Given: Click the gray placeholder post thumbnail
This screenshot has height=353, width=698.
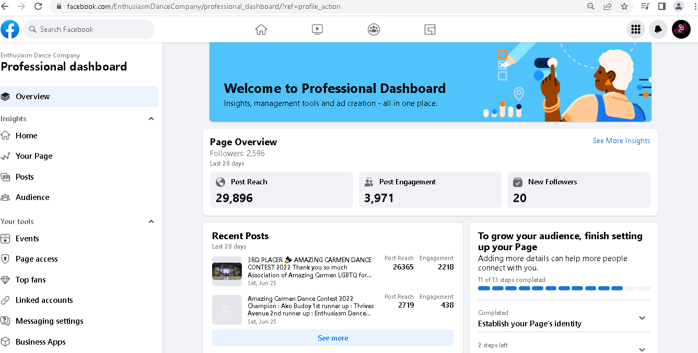Looking at the screenshot, I should (x=227, y=310).
